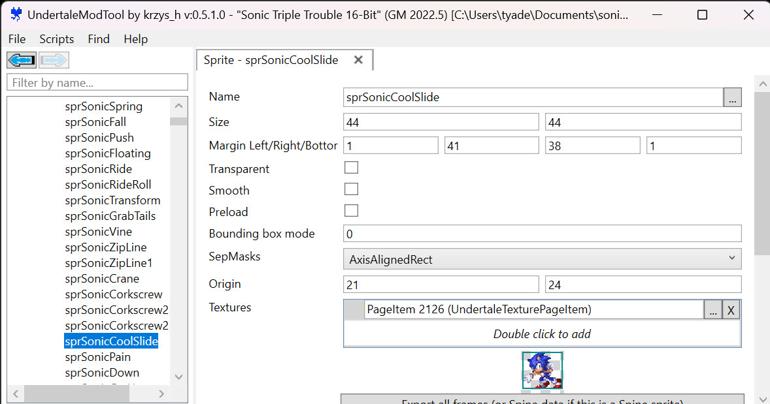The height and width of the screenshot is (404, 770).
Task: Close the sprSonicCoolSlide tab with its X
Action: pyautogui.click(x=358, y=59)
